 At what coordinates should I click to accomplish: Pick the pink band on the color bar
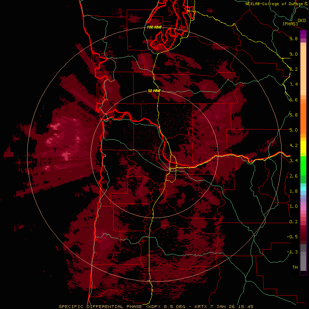coord(303,208)
